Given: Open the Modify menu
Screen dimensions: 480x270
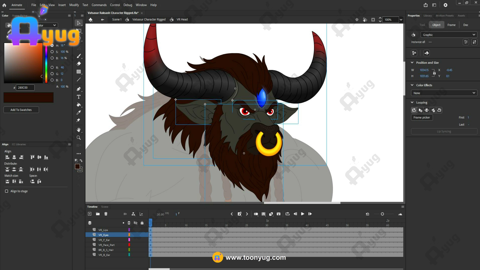Looking at the screenshot, I should pos(74,5).
